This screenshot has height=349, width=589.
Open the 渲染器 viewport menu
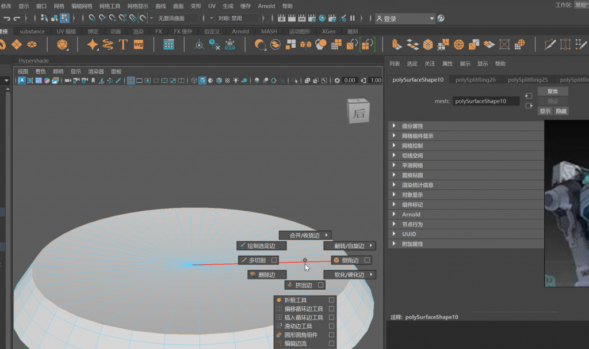click(x=96, y=71)
